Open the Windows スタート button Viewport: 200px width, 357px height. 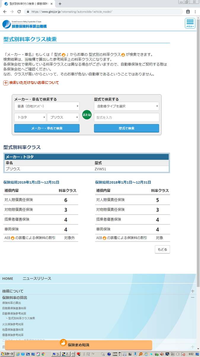click(7, 354)
